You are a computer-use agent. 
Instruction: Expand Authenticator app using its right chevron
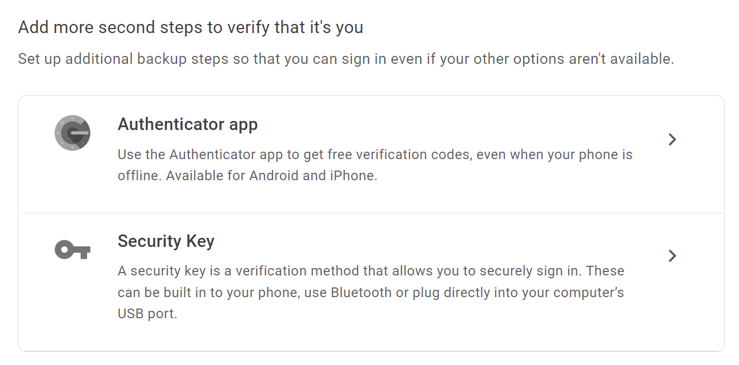tap(672, 140)
